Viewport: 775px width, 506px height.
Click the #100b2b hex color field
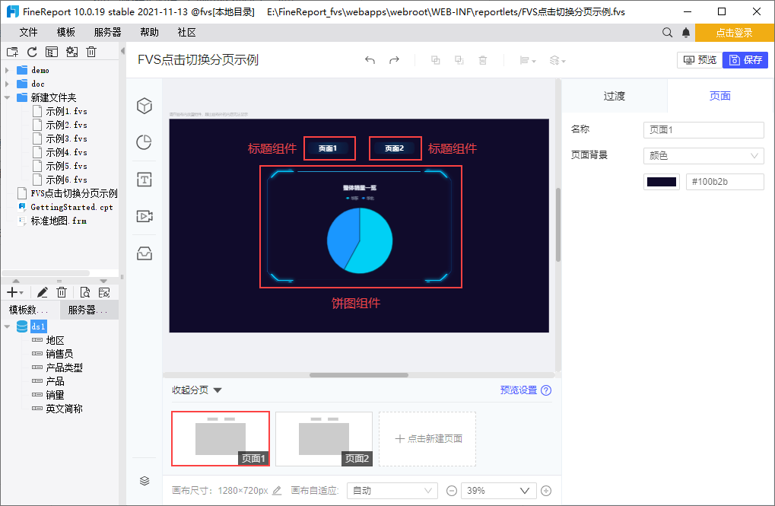tap(725, 182)
